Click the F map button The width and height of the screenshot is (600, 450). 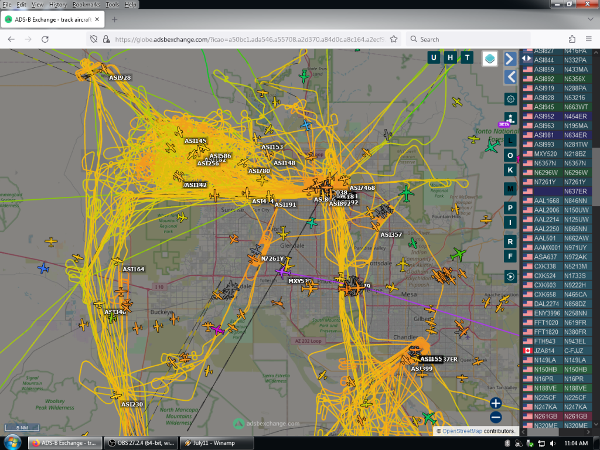tap(510, 256)
